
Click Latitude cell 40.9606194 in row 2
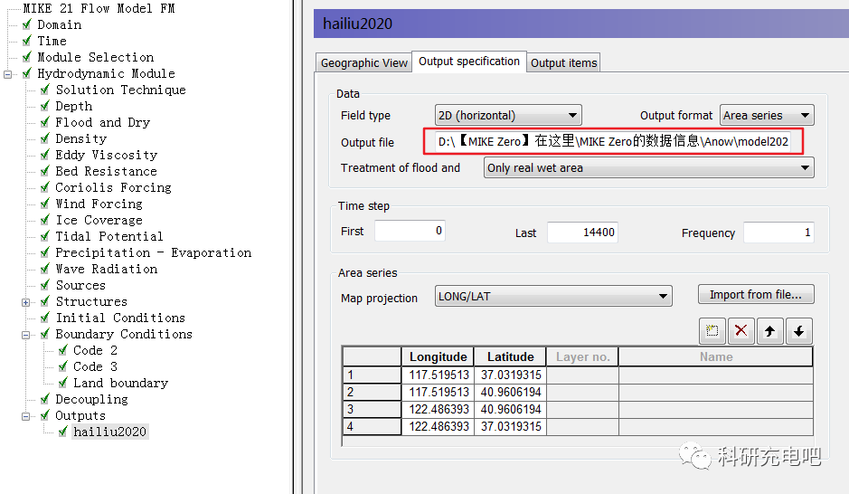click(510, 392)
